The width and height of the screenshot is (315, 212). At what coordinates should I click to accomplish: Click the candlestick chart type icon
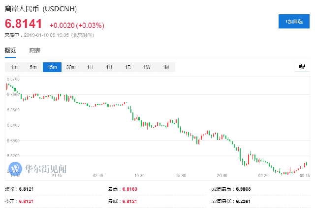pos(301,67)
